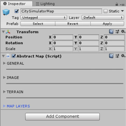Click the prefab Revert button
126x126 pixels.
73,24
